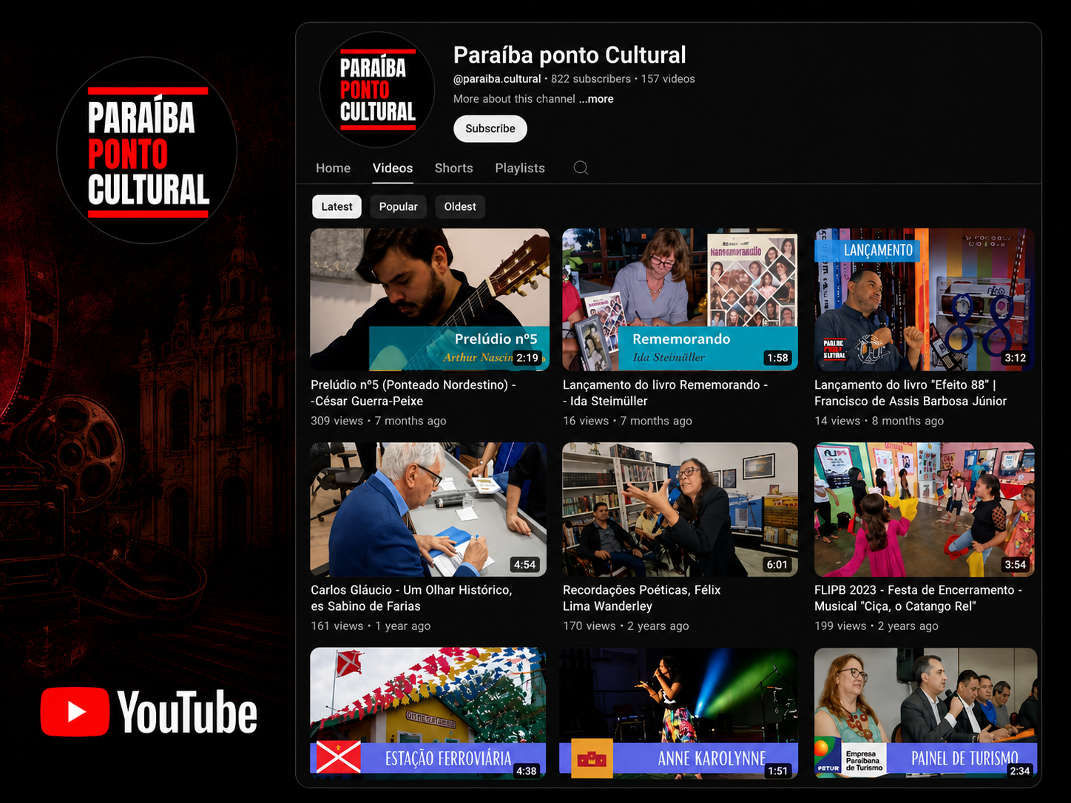Subscribe to the channel
The height and width of the screenshot is (803, 1071).
[x=490, y=129]
